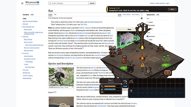Jump to External links in contents
This screenshot has width=191, height=107.
(27, 78)
